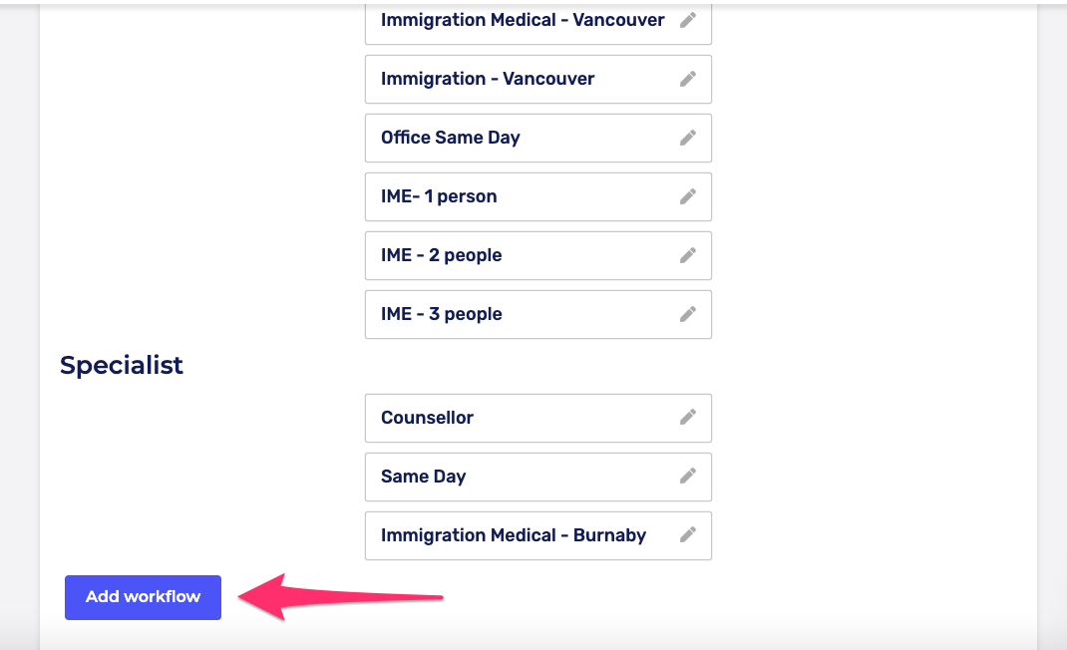1067x650 pixels.
Task: Select the Immigration - Vancouver workflow label
Action: [x=487, y=79]
